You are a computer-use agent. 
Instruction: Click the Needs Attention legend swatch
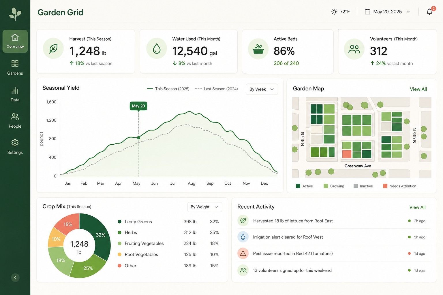[x=385, y=186]
